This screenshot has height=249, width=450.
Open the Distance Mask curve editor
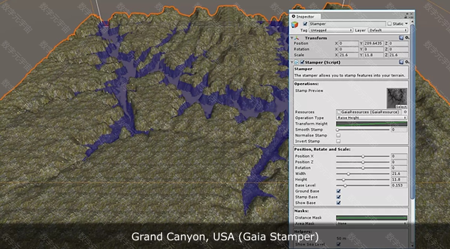click(371, 218)
